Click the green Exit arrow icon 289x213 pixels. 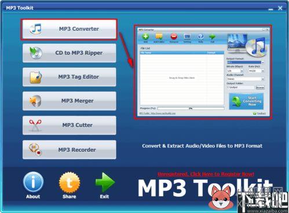click(105, 182)
